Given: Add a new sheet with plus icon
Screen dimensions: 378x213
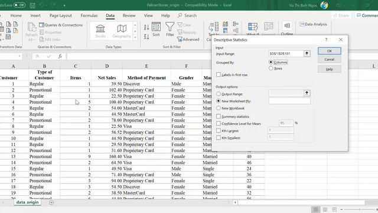Looking at the screenshot, I should (51, 202).
